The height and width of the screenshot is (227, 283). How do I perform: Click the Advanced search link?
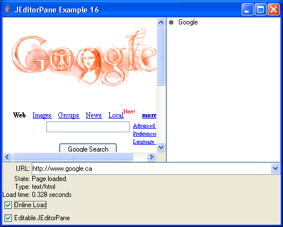click(x=144, y=126)
